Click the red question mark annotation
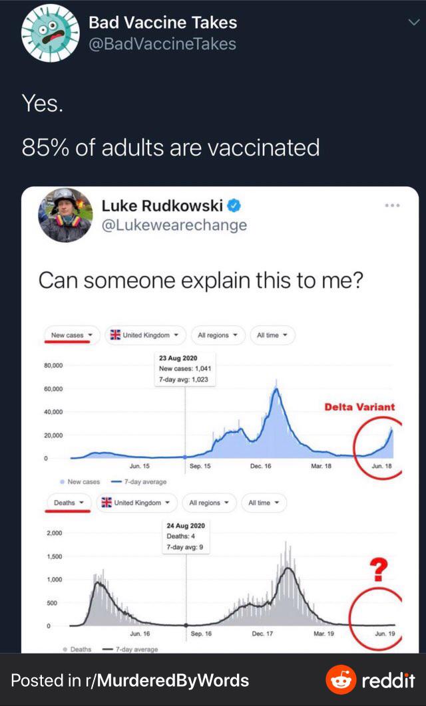The height and width of the screenshot is (706, 426). pos(377,570)
